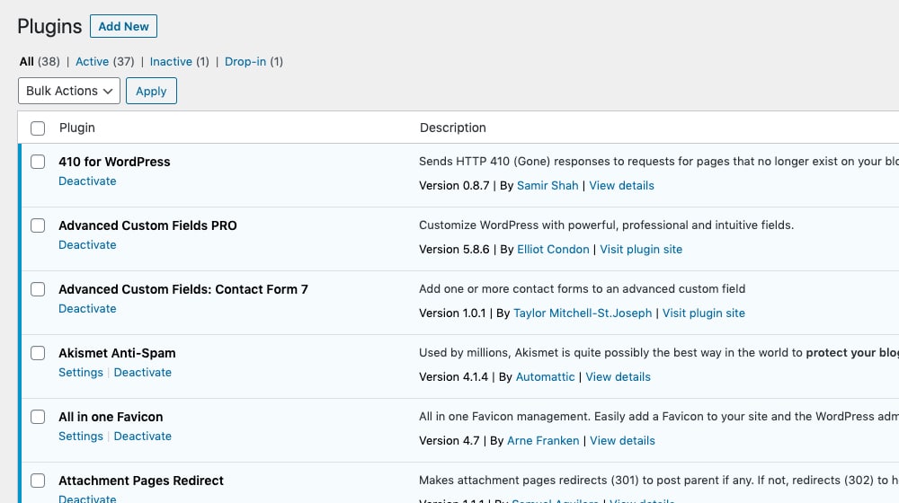Screen dimensions: 899x503
Task: Click the Plugins page heading
Action: [x=49, y=27]
